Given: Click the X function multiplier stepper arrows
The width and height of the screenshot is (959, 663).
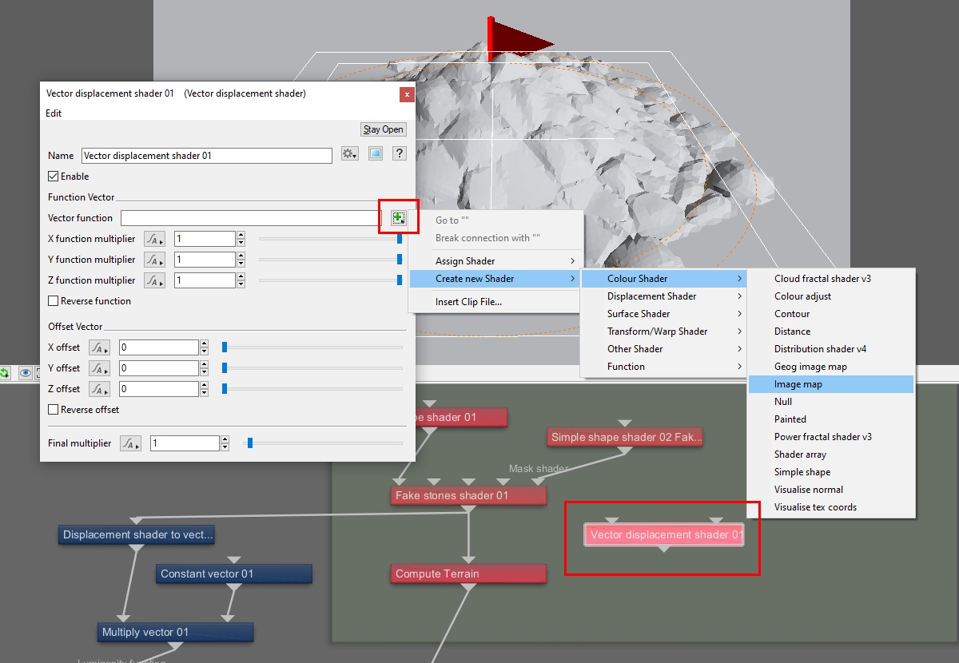Looking at the screenshot, I should coord(241,239).
